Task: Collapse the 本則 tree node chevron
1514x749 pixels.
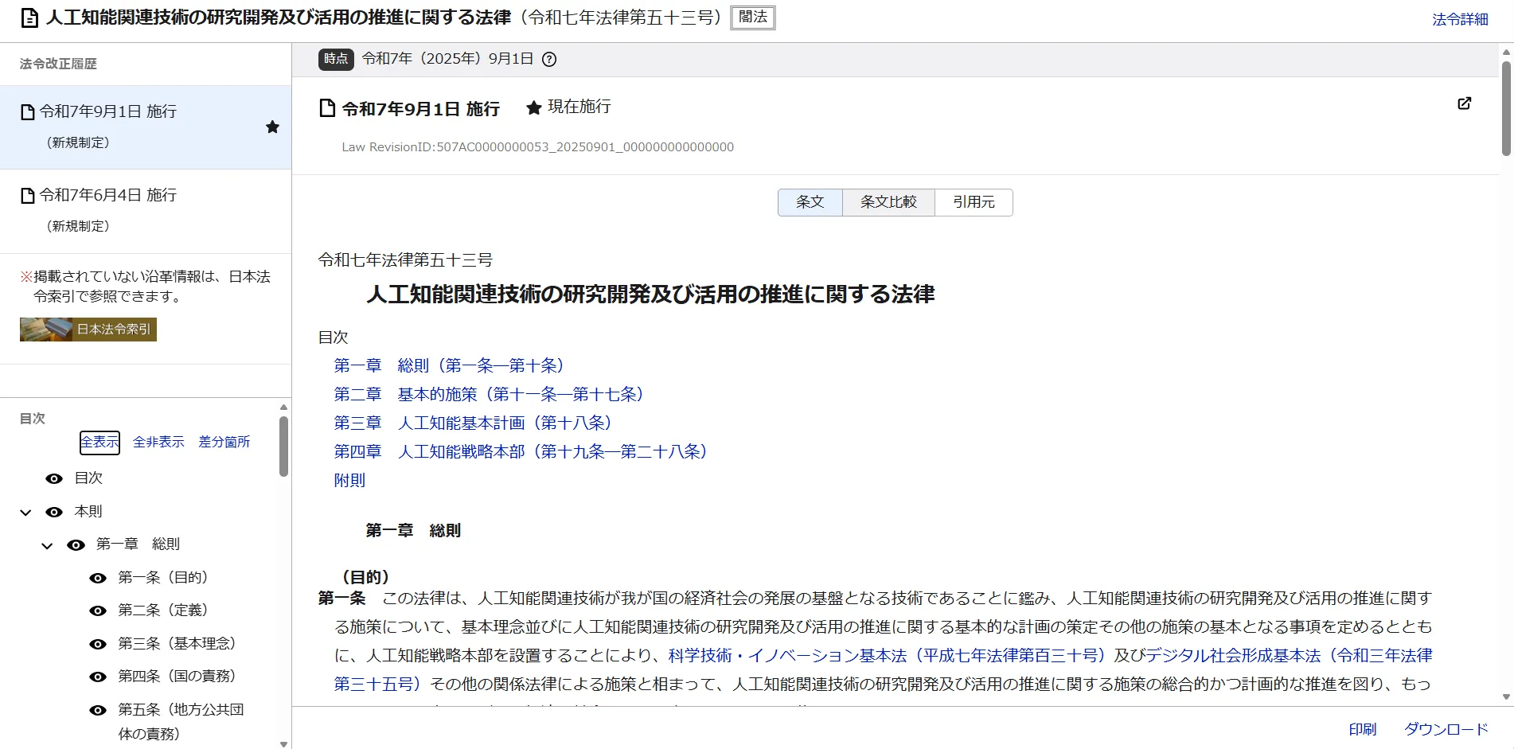Action: (x=25, y=513)
